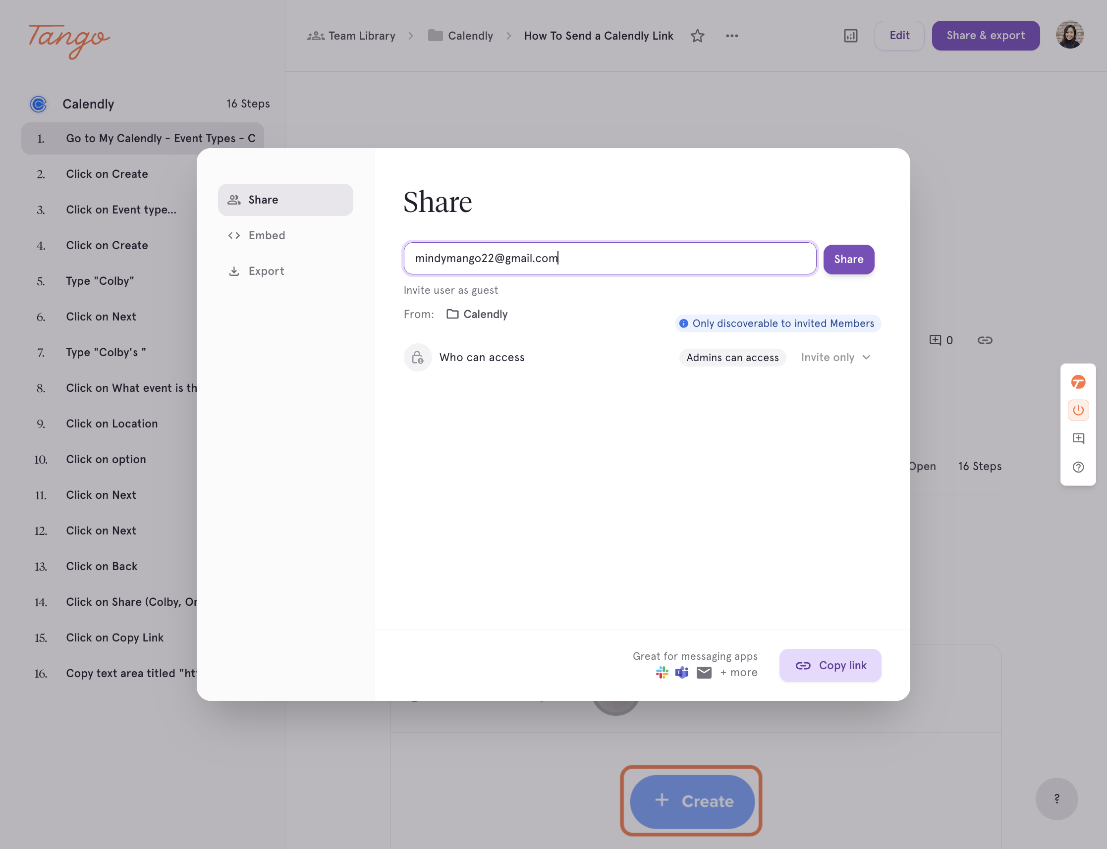Go to Team Library breadcrumb
Screen dimensions: 1107x849
coord(351,36)
